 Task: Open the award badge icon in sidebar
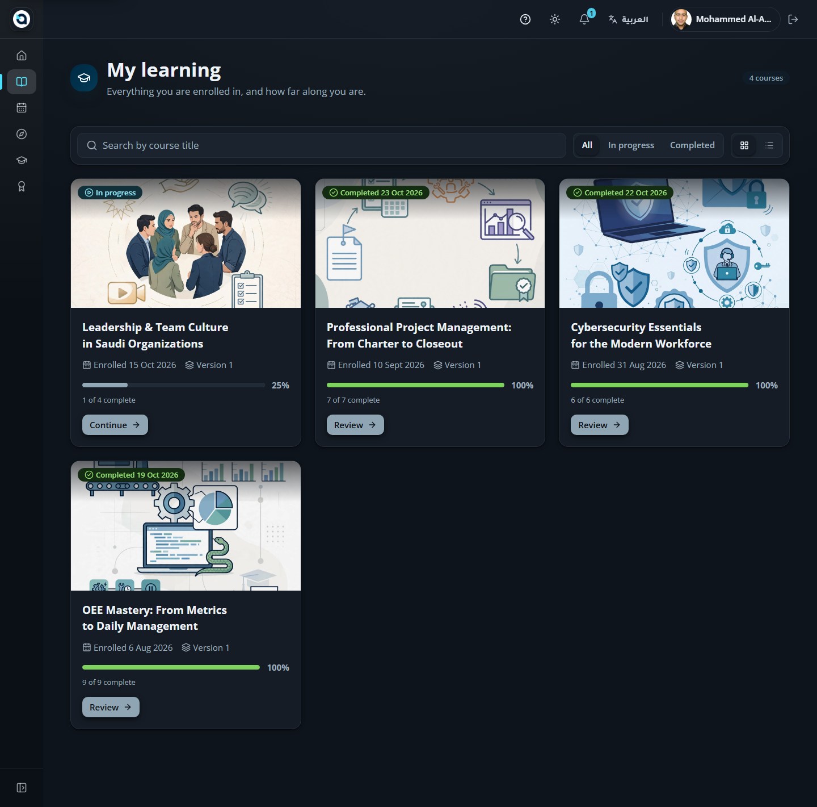tap(22, 186)
